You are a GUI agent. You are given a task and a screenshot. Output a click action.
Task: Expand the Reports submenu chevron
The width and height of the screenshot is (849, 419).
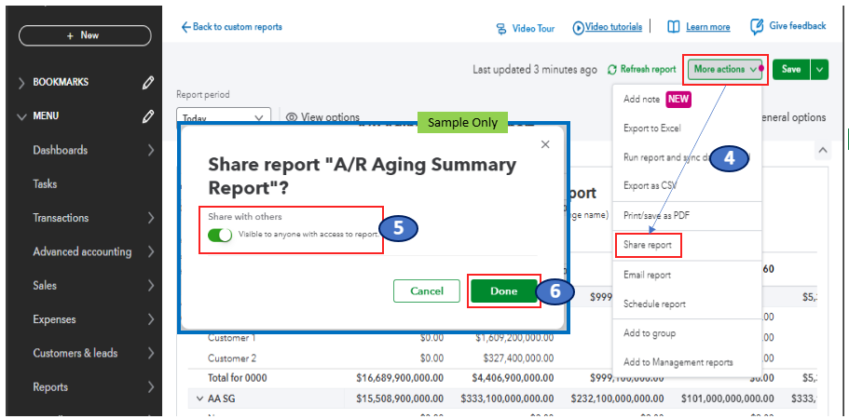tap(151, 387)
